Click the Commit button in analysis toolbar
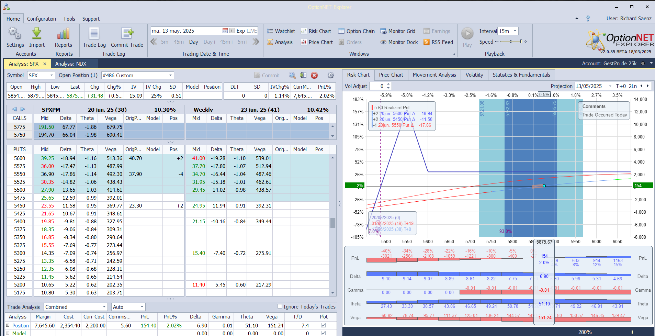Image resolution: width=655 pixels, height=336 pixels. point(267,75)
